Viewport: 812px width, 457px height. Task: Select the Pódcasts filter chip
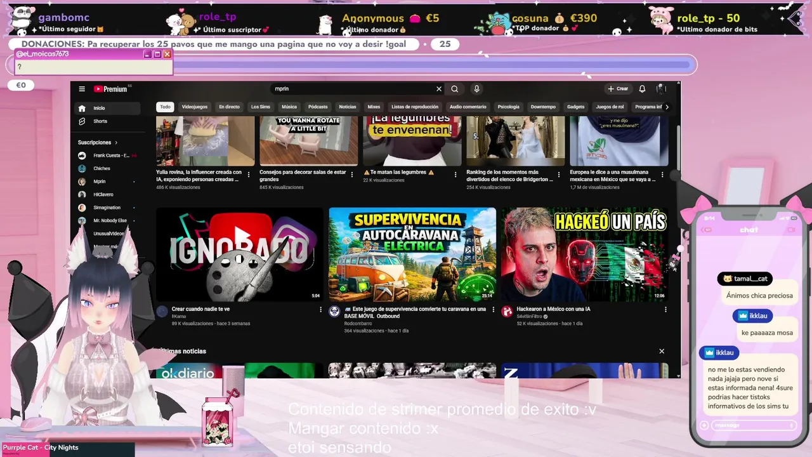coord(318,107)
